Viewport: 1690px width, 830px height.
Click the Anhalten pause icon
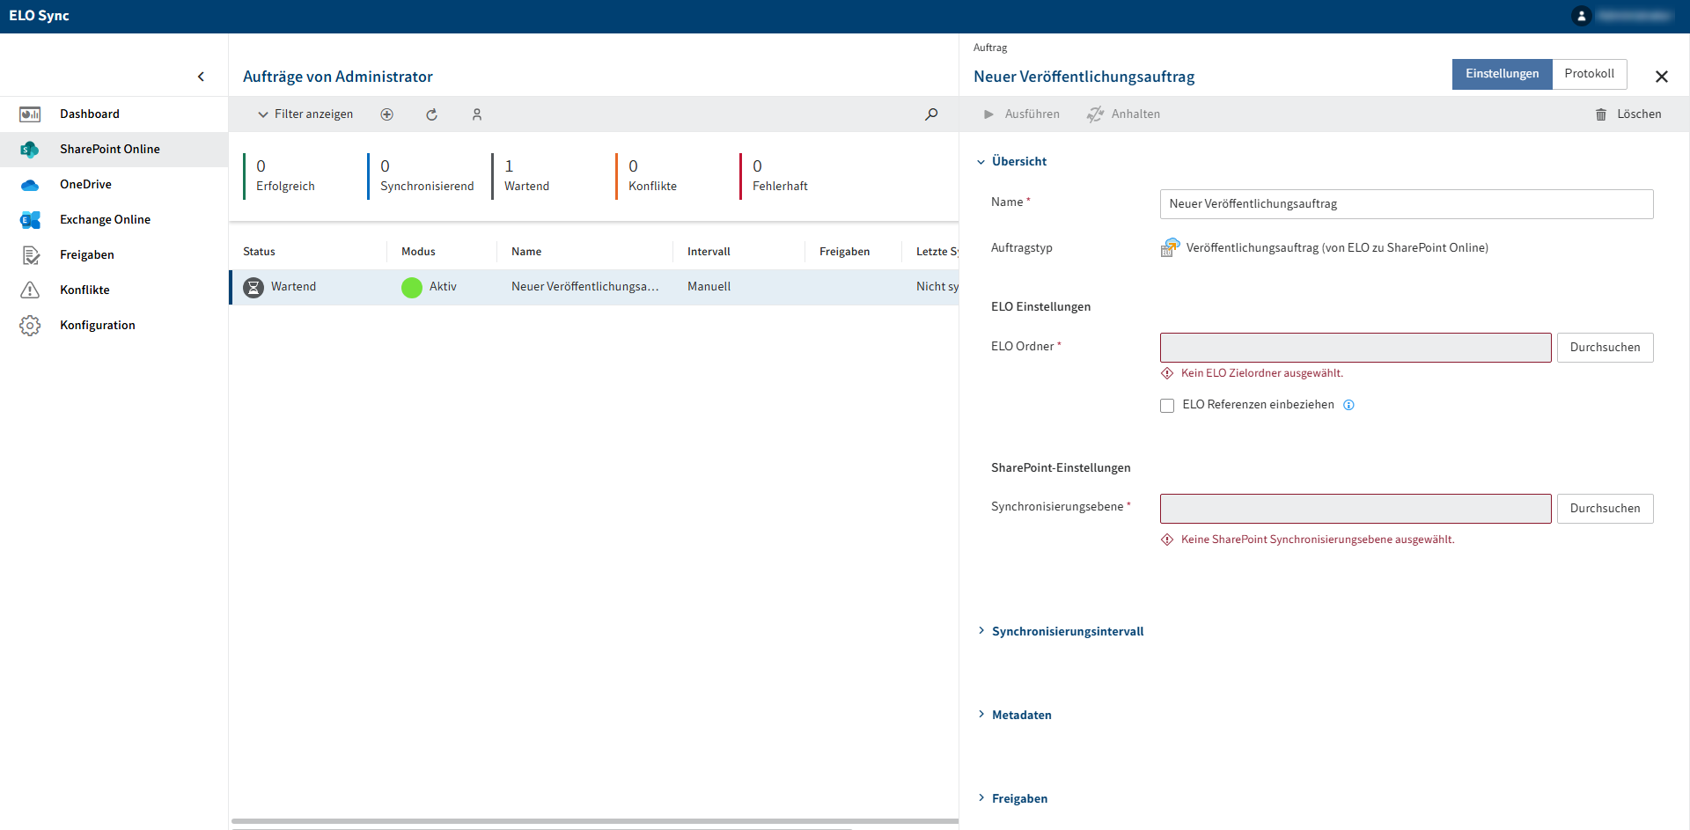pyautogui.click(x=1095, y=114)
